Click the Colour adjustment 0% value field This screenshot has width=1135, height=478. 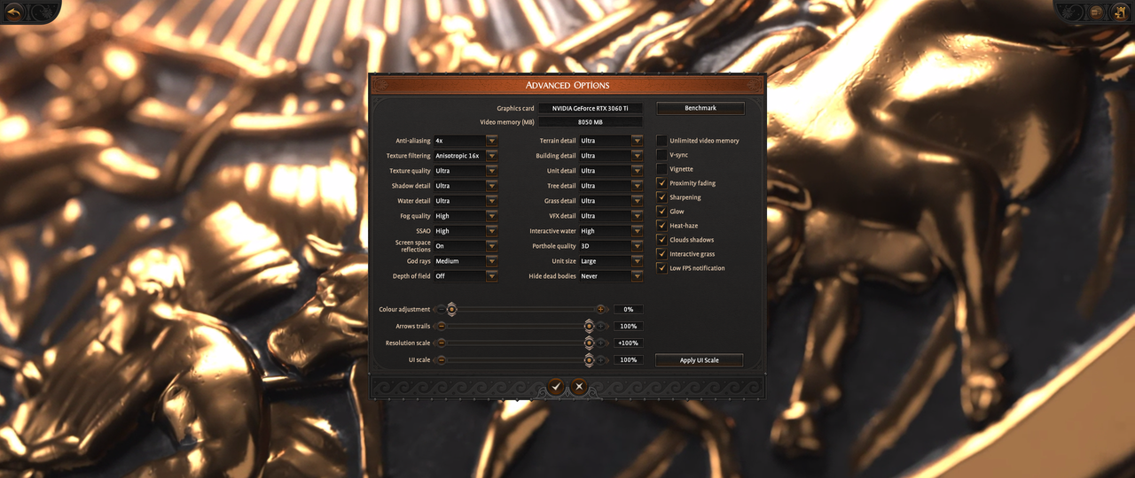(629, 310)
